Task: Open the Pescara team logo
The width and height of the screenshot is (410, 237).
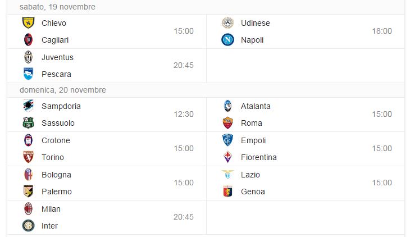Action: (28, 74)
